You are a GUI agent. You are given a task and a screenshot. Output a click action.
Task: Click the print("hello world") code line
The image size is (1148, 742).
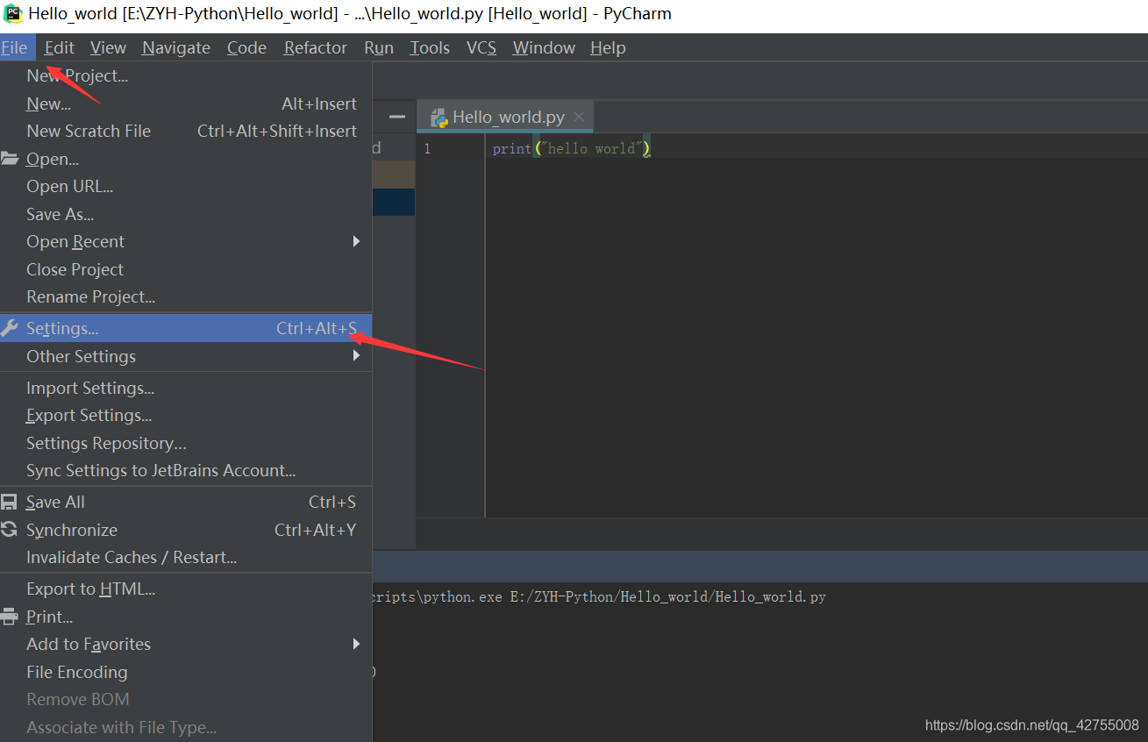[x=571, y=148]
